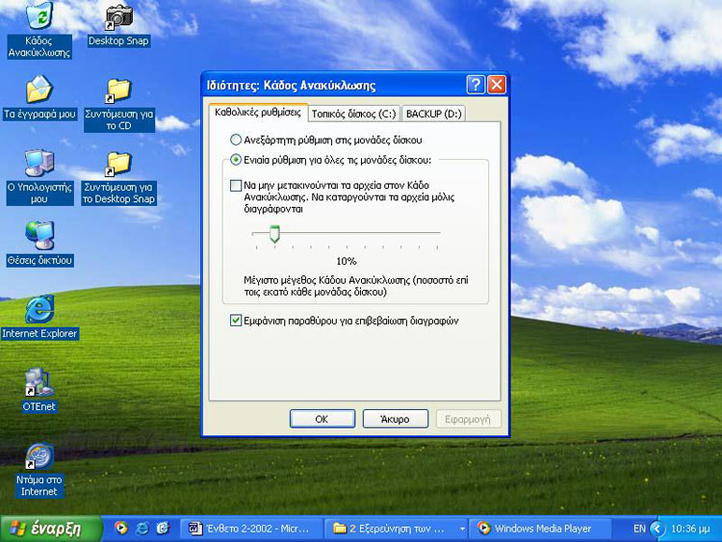The image size is (722, 542).
Task: Enable do not move files checkbox
Action: tap(235, 186)
